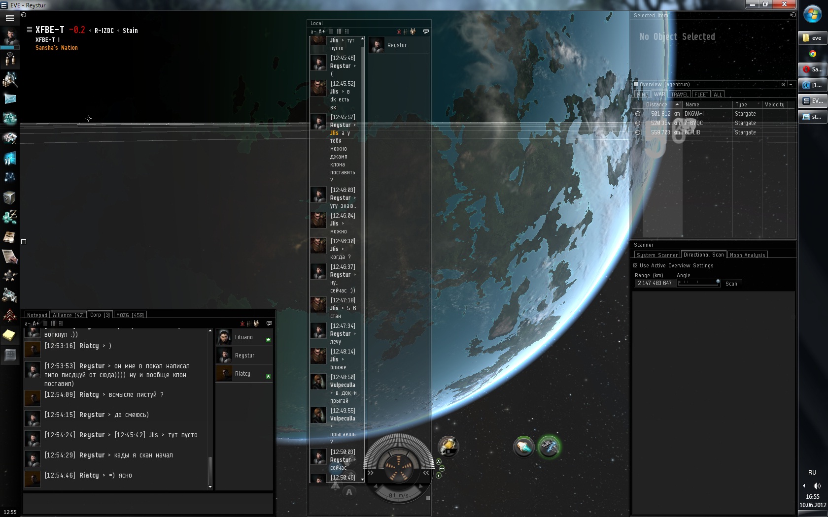The image size is (828, 517).
Task: Open the calculator icon at the Neocom bottom
Action: point(9,355)
